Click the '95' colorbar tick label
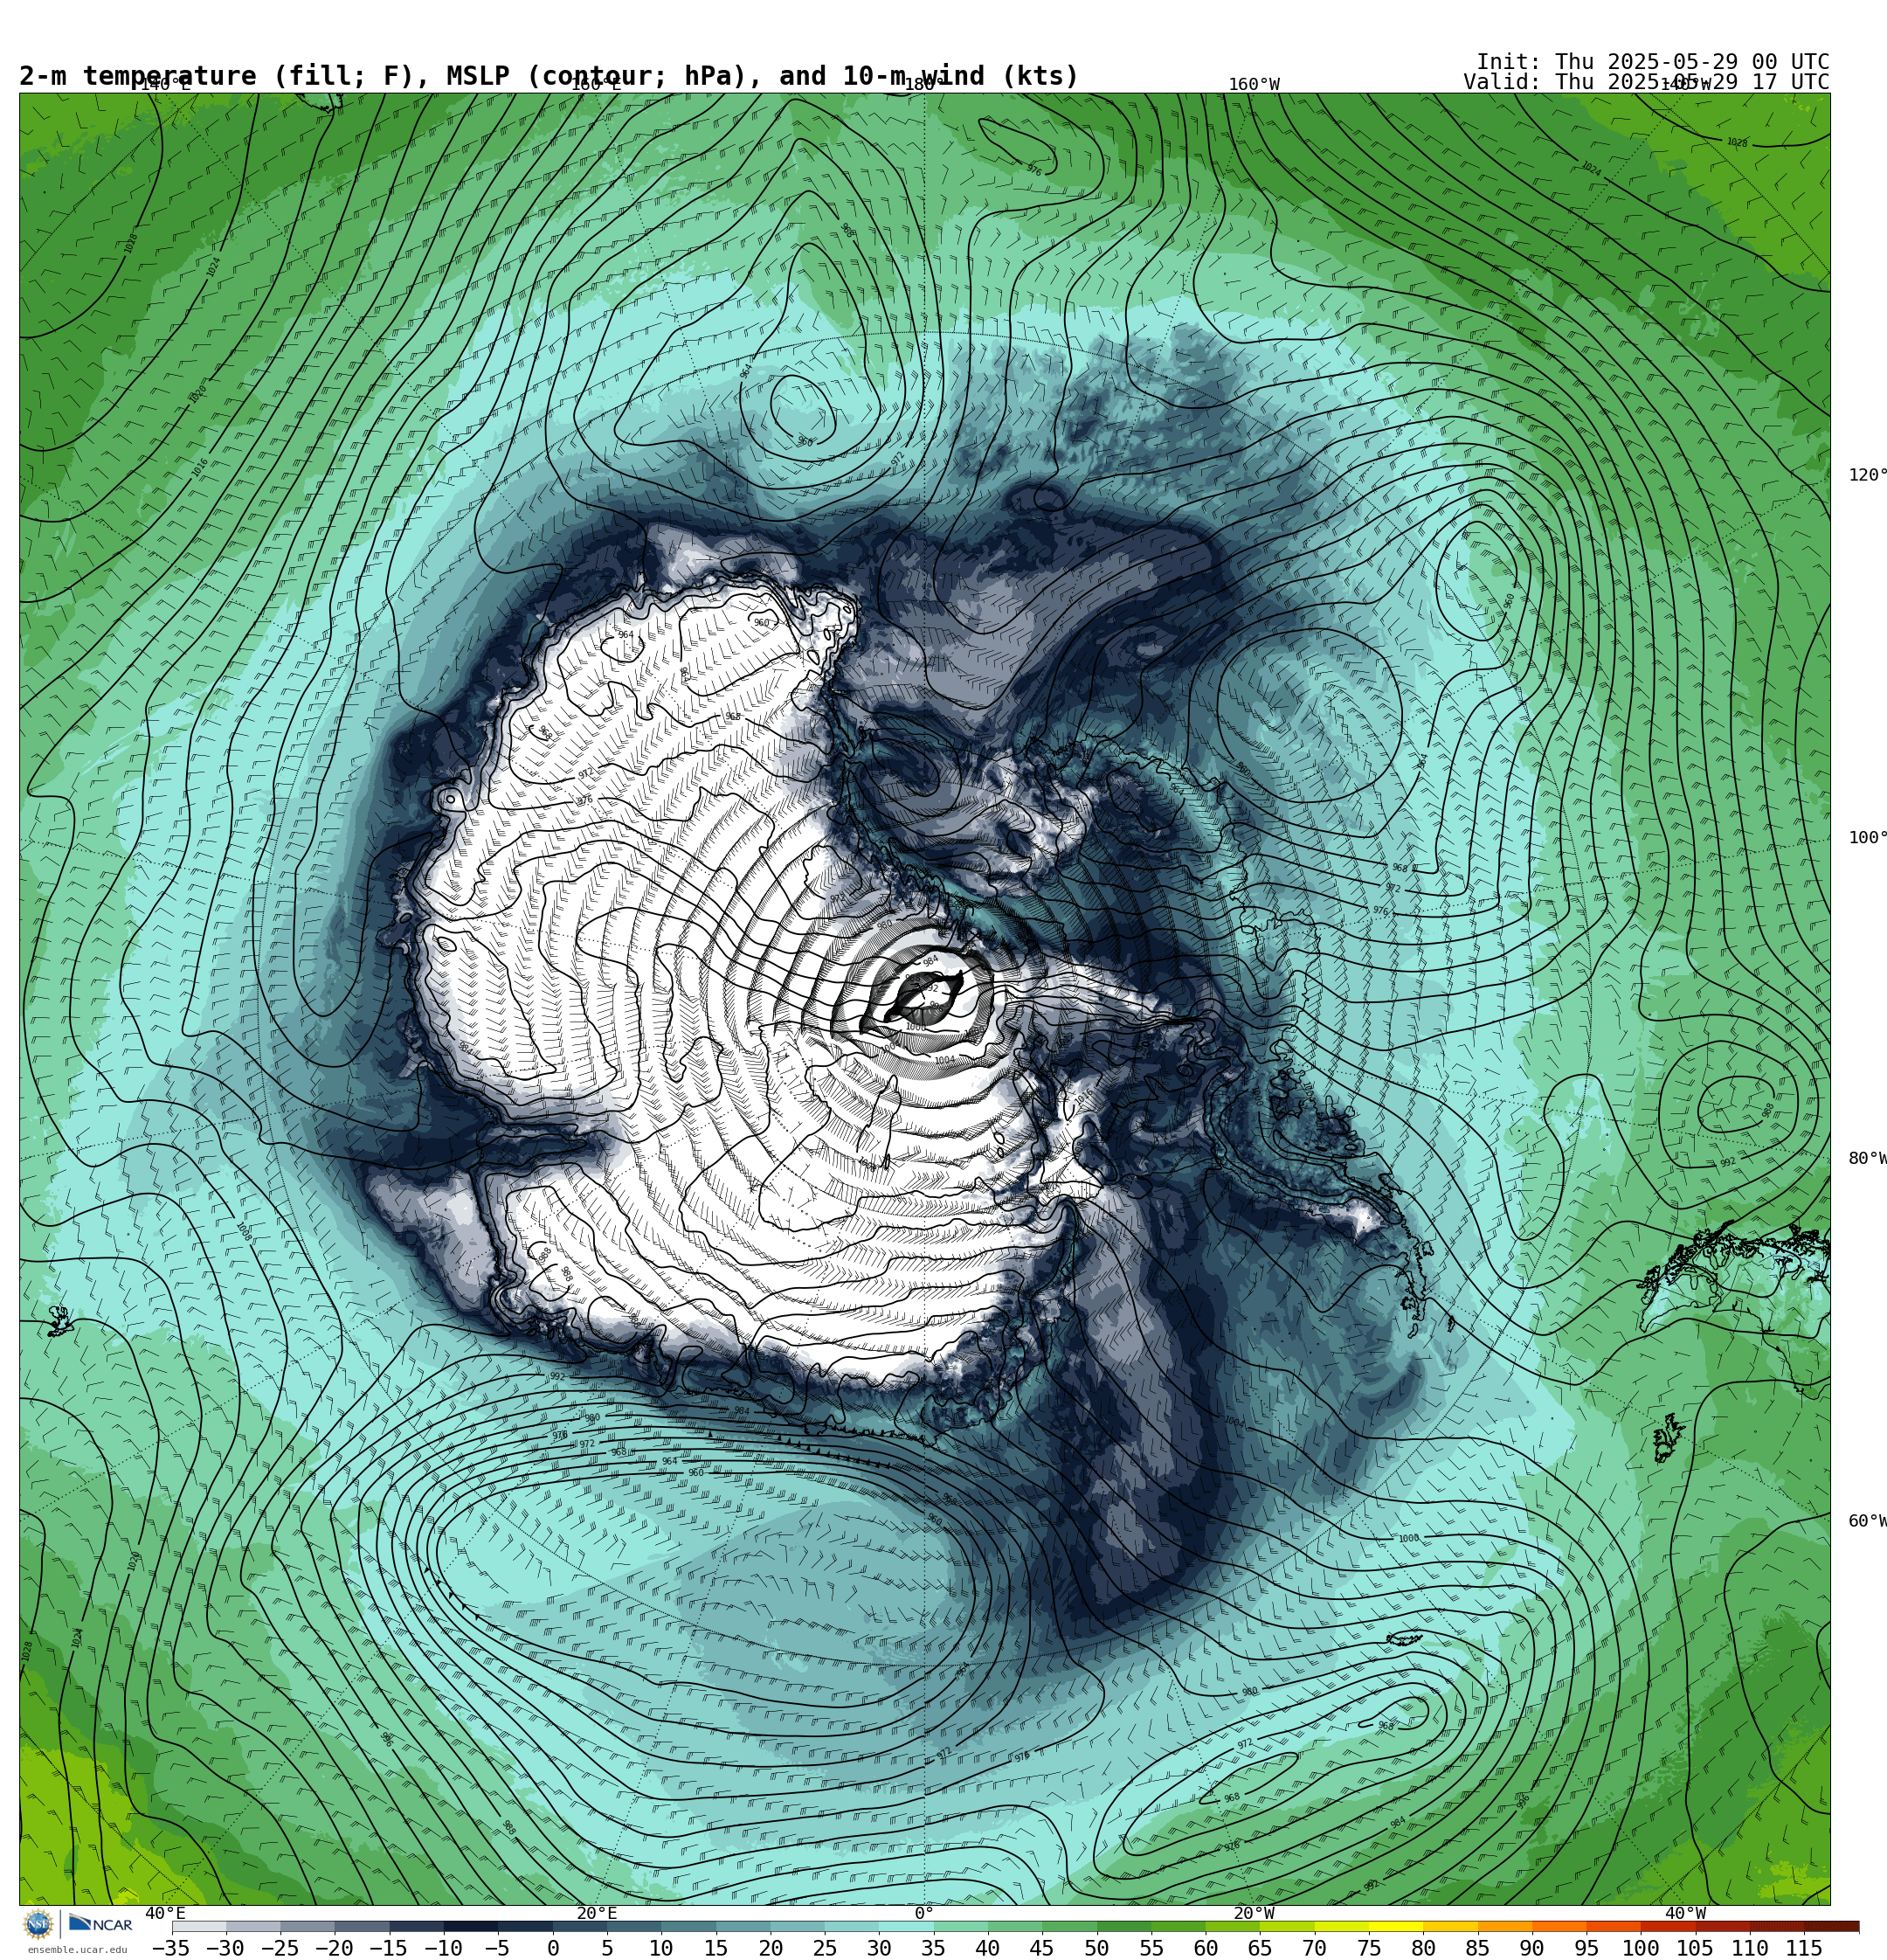 click(1586, 1948)
